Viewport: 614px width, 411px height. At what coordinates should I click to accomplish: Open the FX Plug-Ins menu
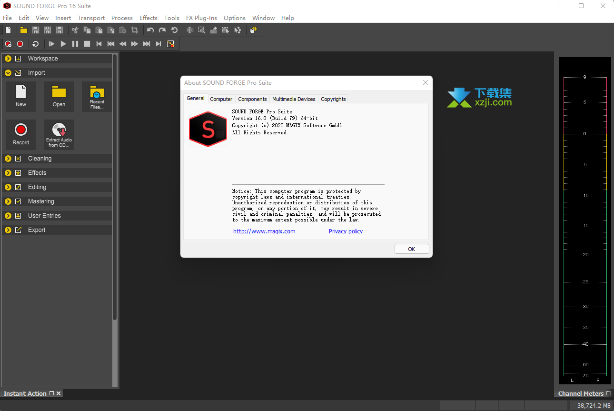click(x=201, y=18)
